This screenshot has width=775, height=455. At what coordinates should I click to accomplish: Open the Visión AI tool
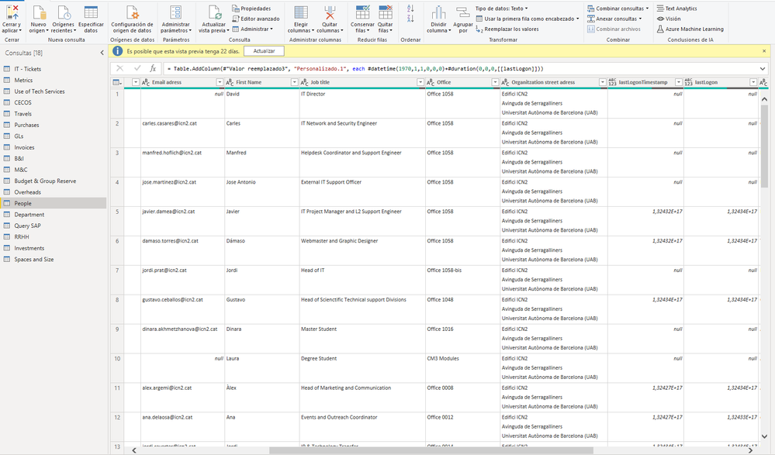668,19
